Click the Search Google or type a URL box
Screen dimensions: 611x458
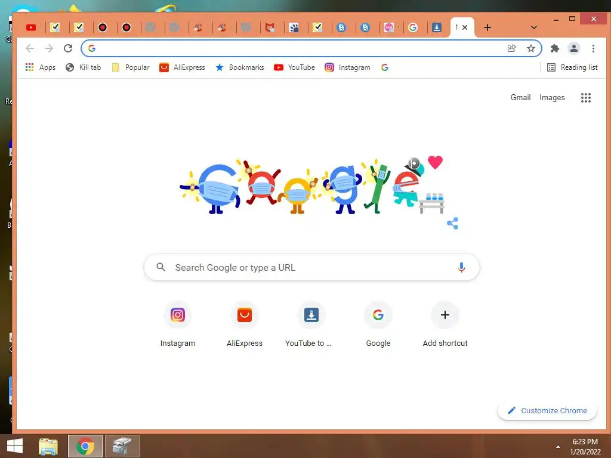[311, 268]
